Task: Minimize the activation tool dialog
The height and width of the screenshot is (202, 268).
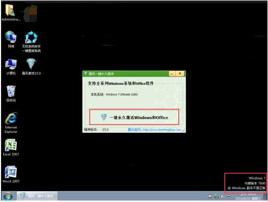Action: (172, 74)
